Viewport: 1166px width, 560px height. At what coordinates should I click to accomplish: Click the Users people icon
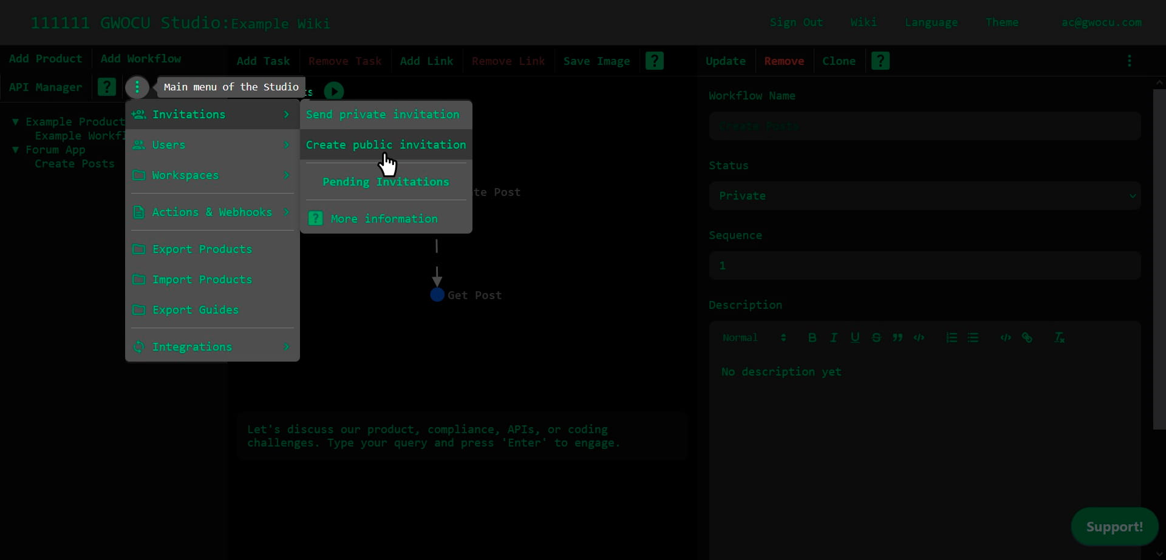(x=139, y=144)
